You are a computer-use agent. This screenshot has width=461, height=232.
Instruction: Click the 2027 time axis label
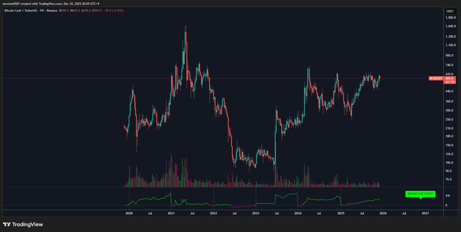pyautogui.click(x=425, y=213)
